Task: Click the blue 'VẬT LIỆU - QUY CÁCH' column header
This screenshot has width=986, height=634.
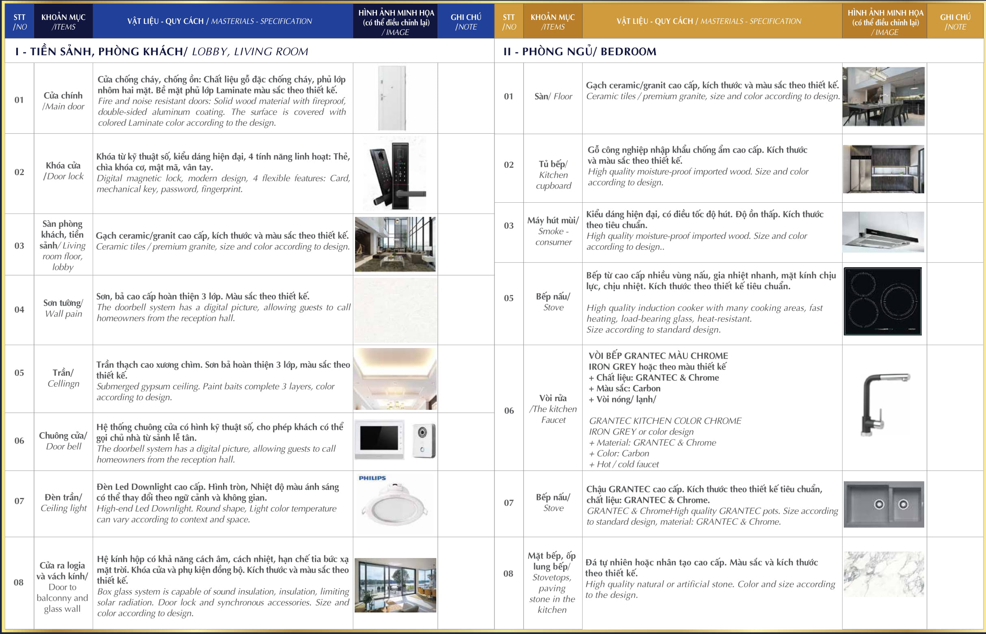Action: click(219, 21)
